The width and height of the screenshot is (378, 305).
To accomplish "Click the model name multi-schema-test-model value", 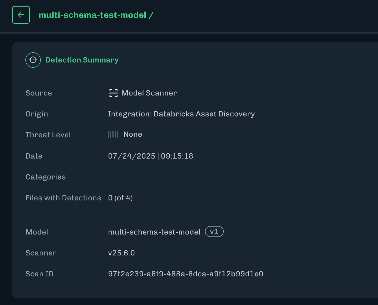I will click(x=154, y=232).
